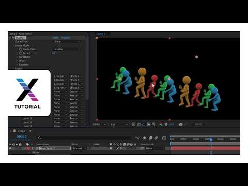Click the timeline work area bar
This screenshot has width=248, height=186.
(x=205, y=144)
